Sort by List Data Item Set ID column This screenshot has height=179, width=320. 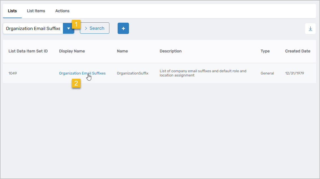[x=28, y=51]
